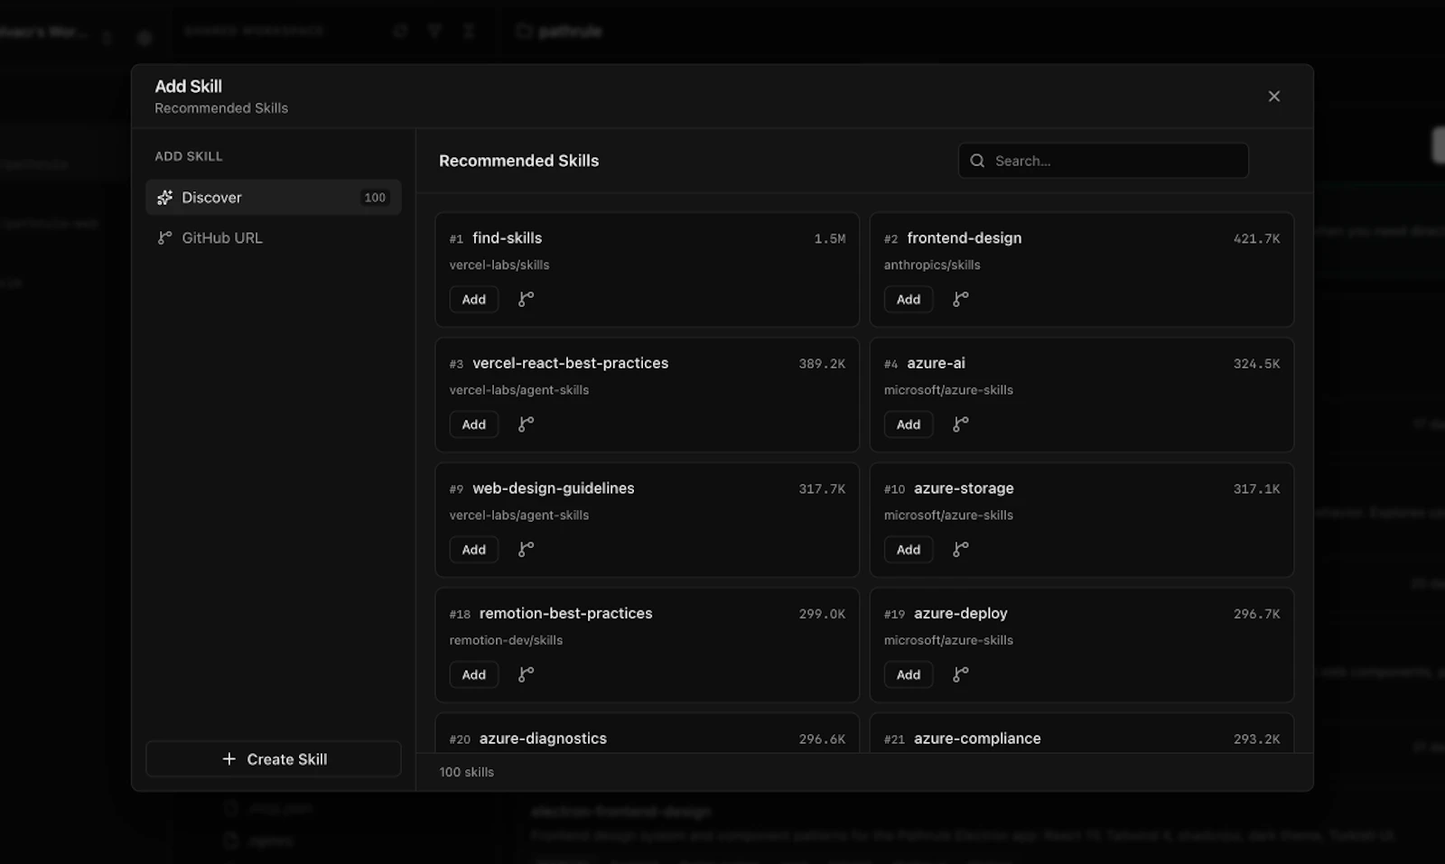The width and height of the screenshot is (1445, 864).
Task: Close the Add Skill dialog
Action: (x=1273, y=97)
